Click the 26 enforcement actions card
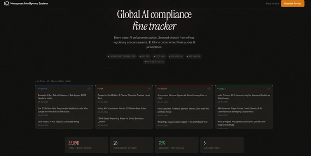311x156 pixels. pos(131,145)
